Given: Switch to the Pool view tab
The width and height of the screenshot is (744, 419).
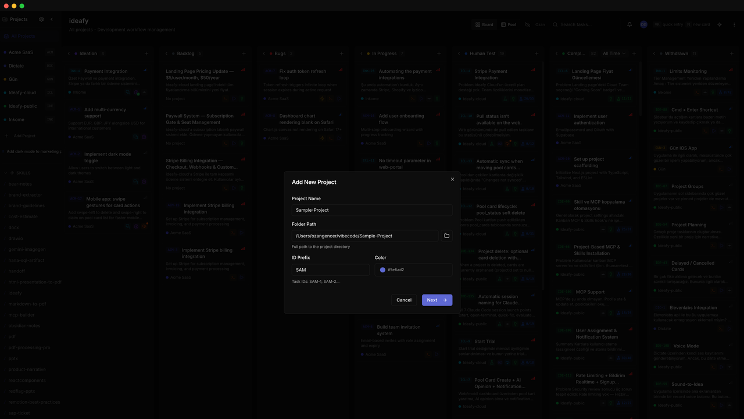Looking at the screenshot, I should click(508, 25).
